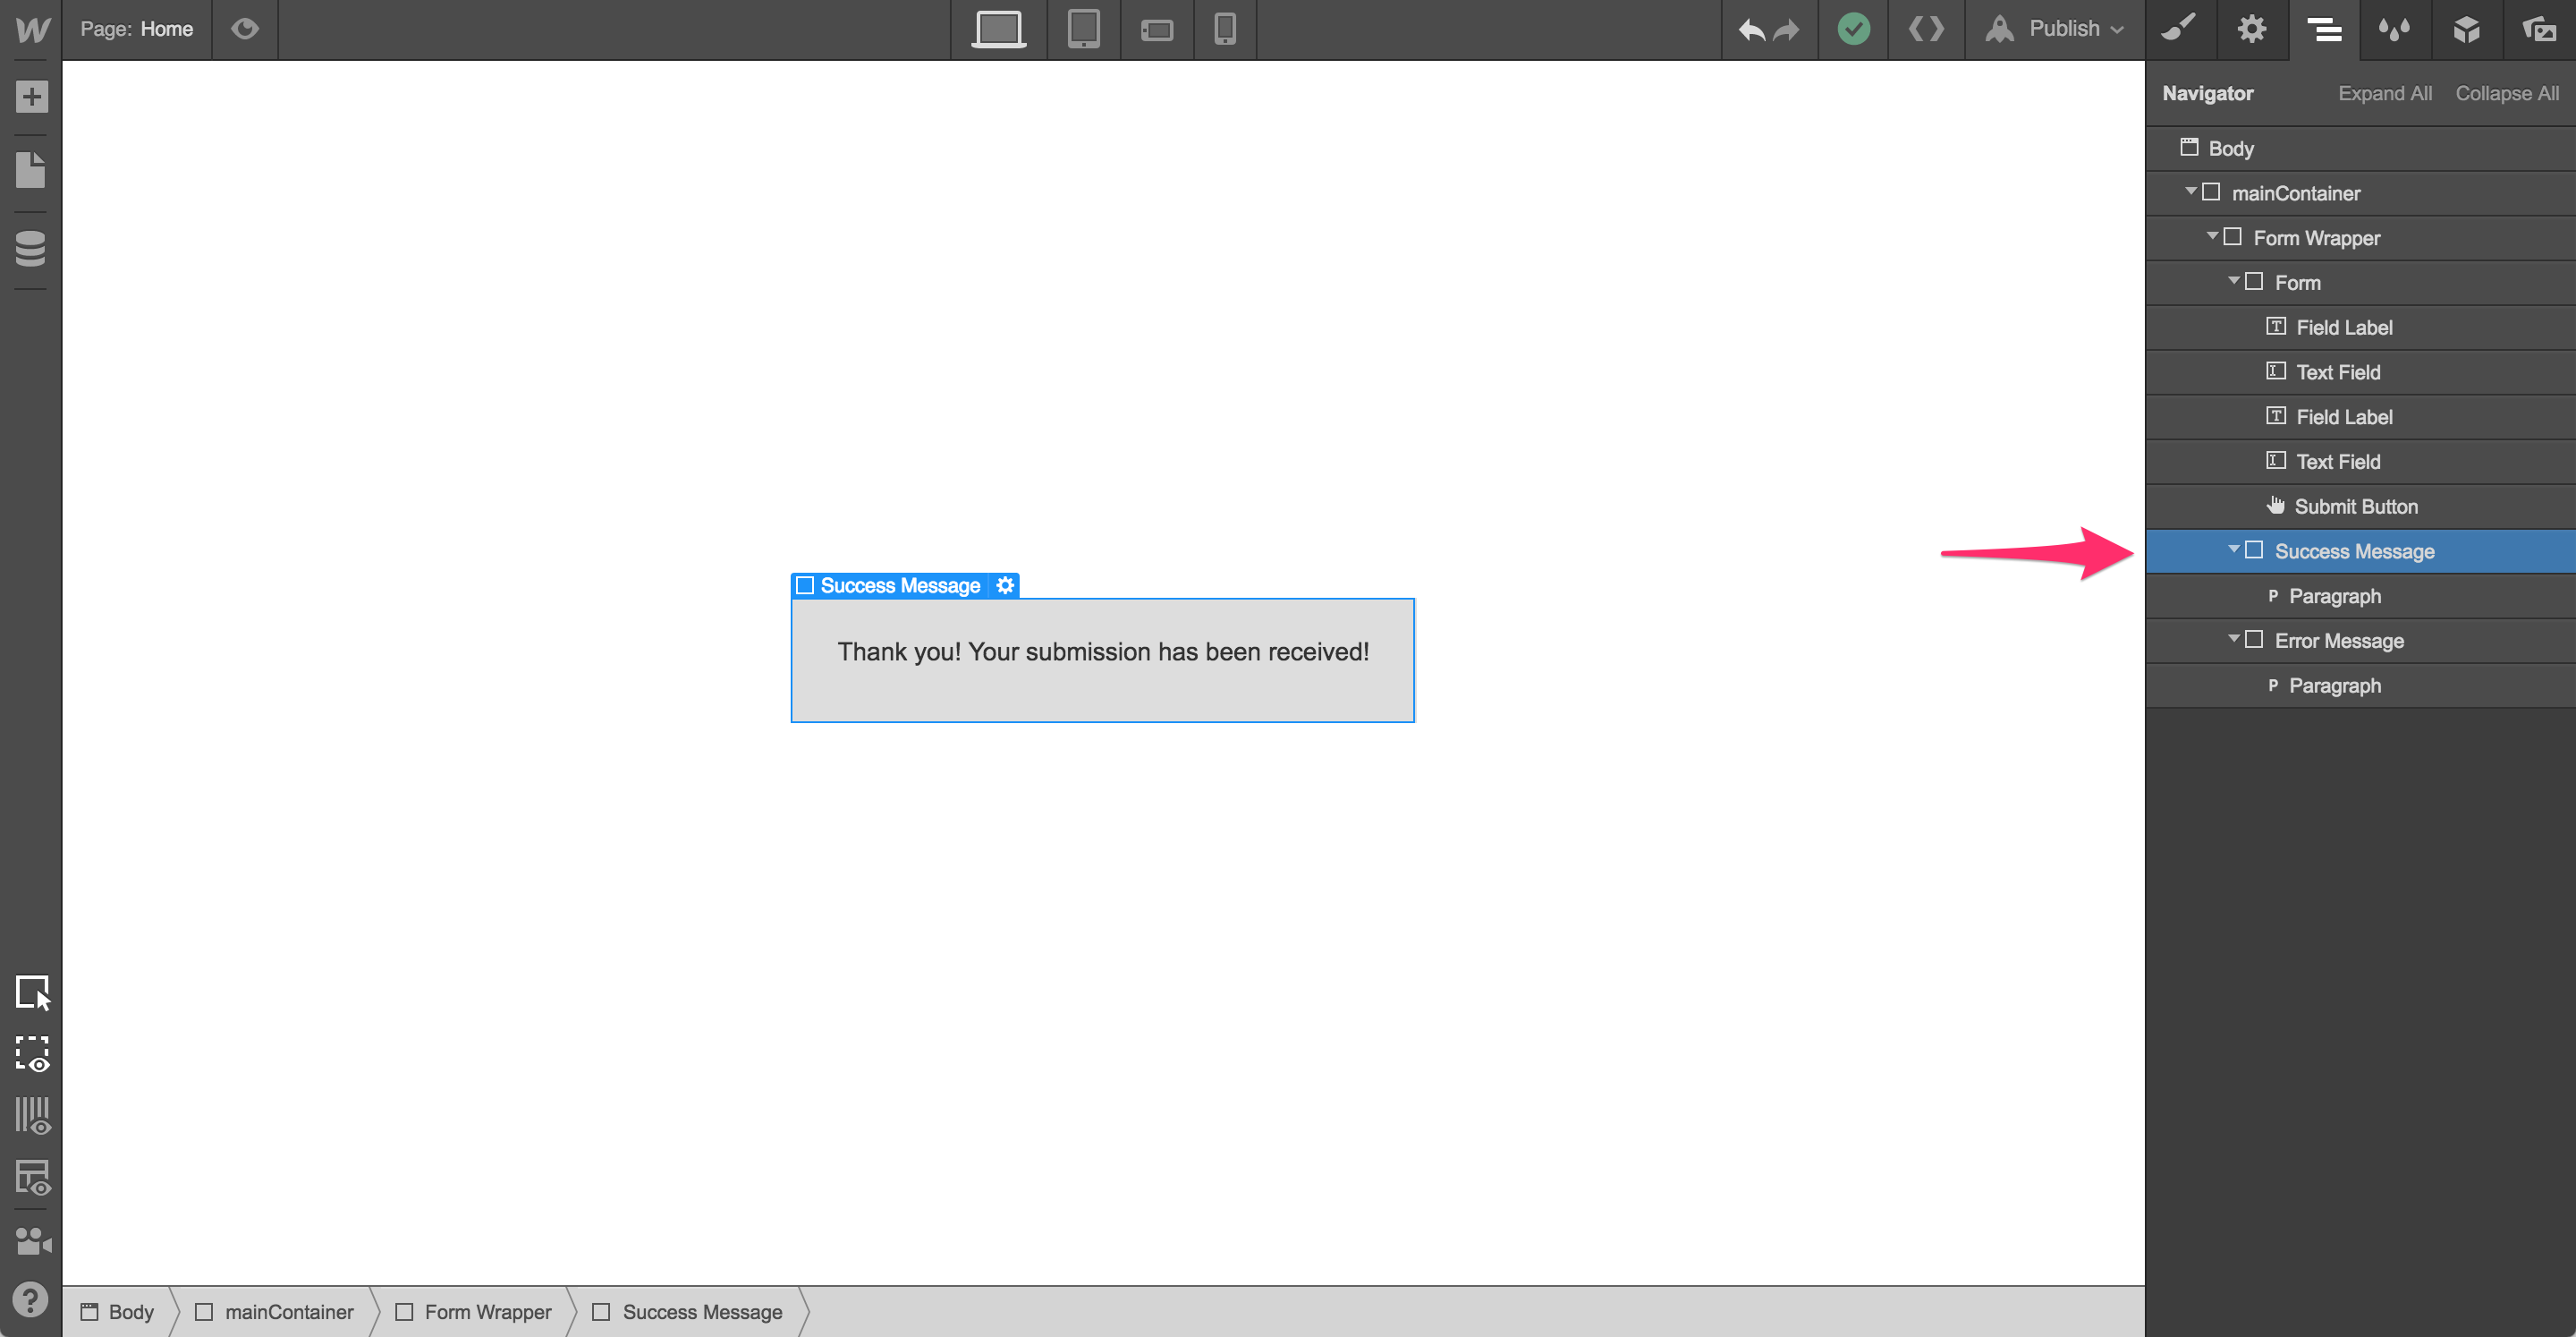Undo the last change
The image size is (2576, 1337).
(x=1751, y=30)
